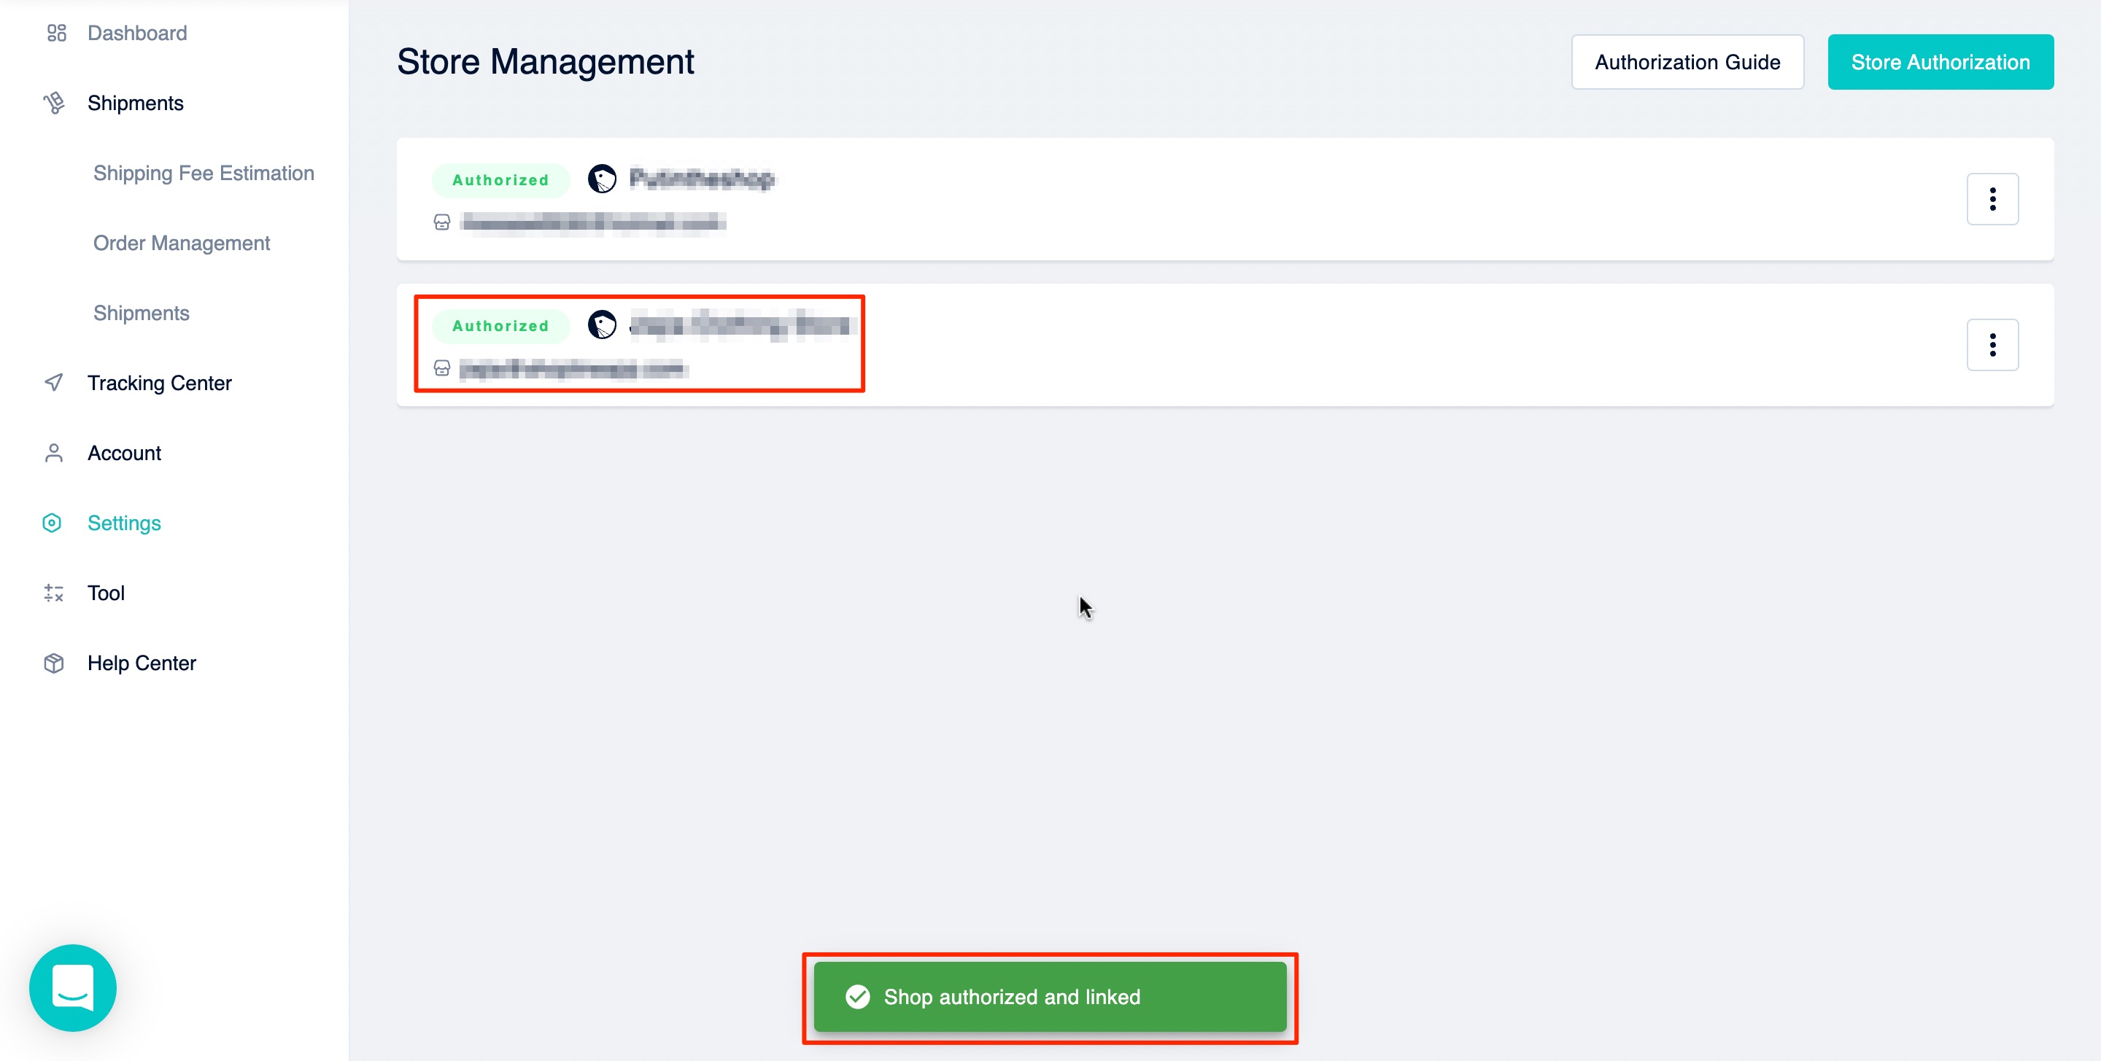Click the Tracking Center paper-plane icon
The image size is (2101, 1061).
click(x=54, y=383)
